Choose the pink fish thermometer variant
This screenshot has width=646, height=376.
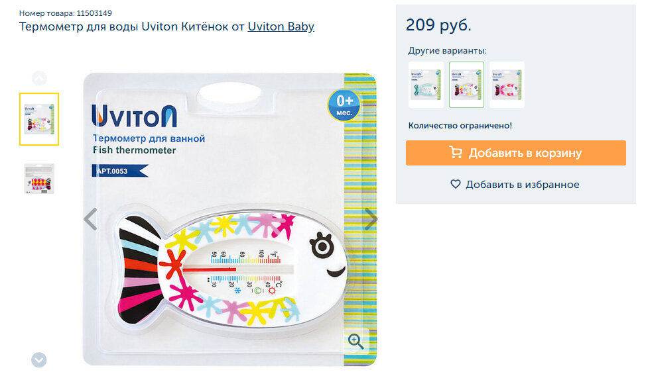(x=507, y=85)
